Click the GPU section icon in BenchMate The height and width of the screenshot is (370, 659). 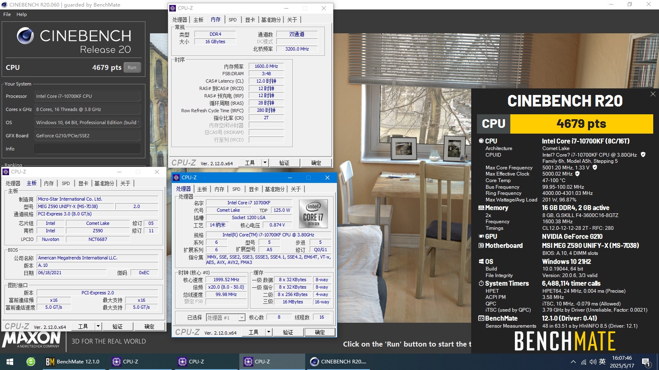point(481,236)
